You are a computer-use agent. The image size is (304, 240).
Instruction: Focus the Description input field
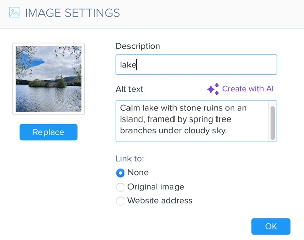[196, 65]
